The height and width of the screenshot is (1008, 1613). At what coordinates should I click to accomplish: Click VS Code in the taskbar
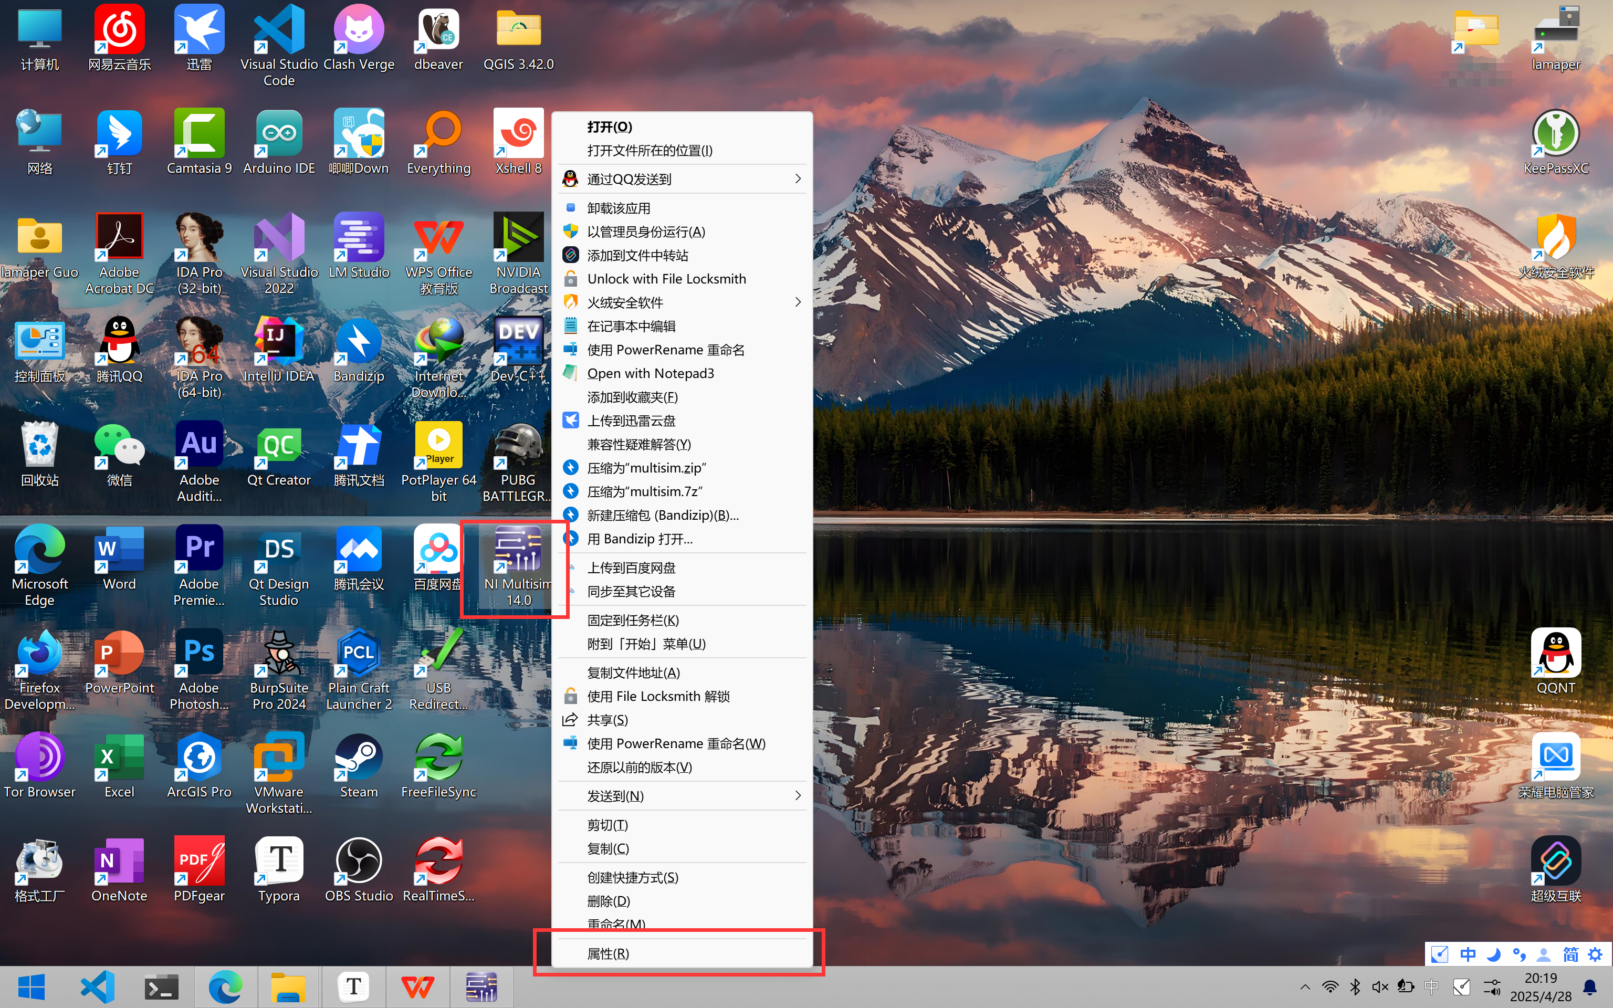[97, 988]
